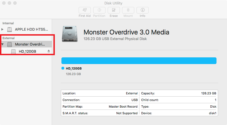Screen dimensions: 227x125
Task: Click the Partition toolbar icon
Action: pos(99,10)
